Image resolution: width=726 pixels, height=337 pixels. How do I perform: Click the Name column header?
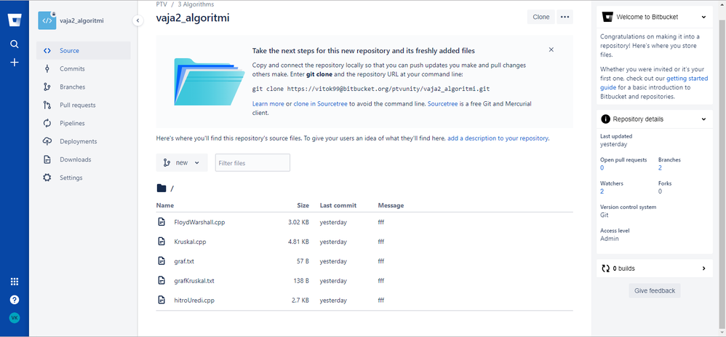coord(165,205)
